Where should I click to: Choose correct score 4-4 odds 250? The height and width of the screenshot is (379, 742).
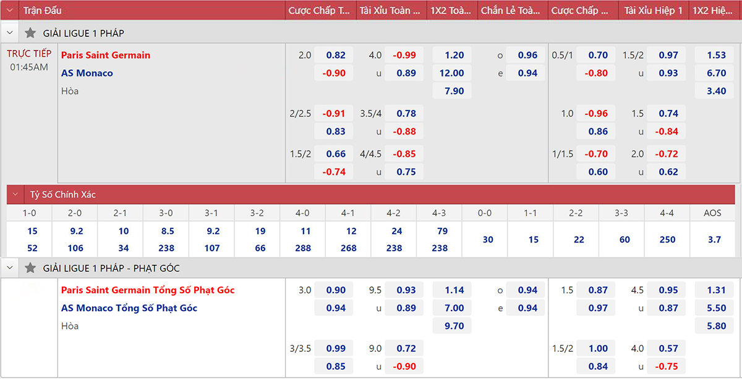tap(667, 239)
